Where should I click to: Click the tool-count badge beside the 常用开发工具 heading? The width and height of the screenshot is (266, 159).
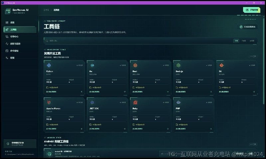pos(253,56)
